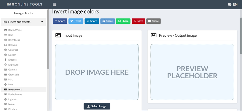Select Lighten in the sidebar
The image size is (242, 111).
(12, 99)
